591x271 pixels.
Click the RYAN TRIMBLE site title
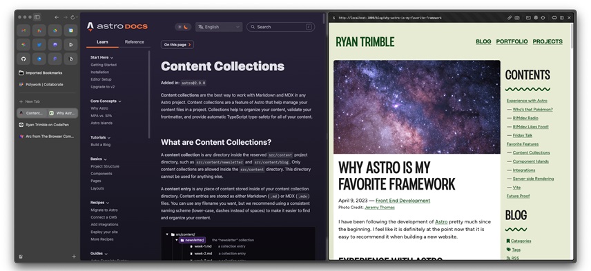(x=365, y=42)
